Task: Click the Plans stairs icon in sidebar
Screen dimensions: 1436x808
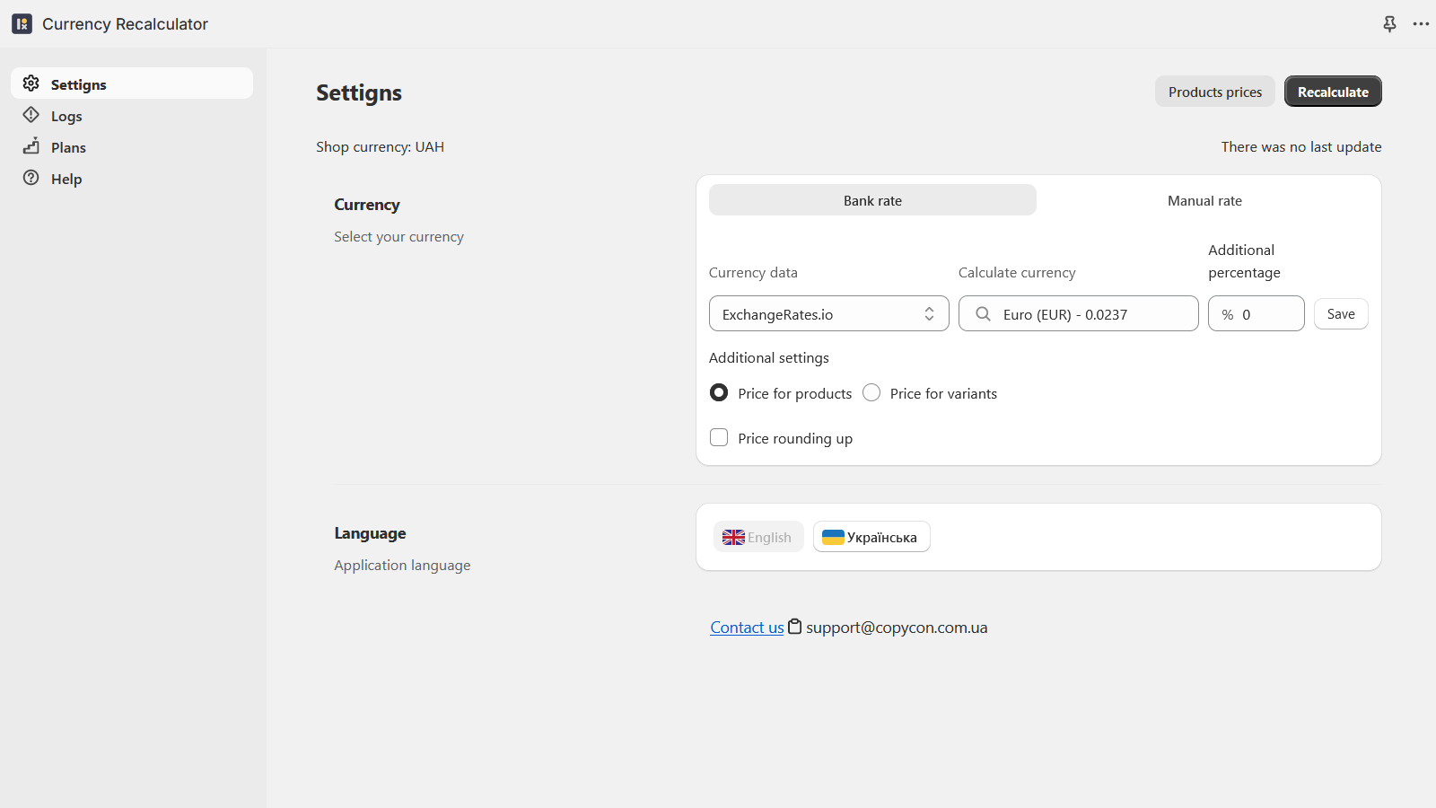Action: point(31,146)
